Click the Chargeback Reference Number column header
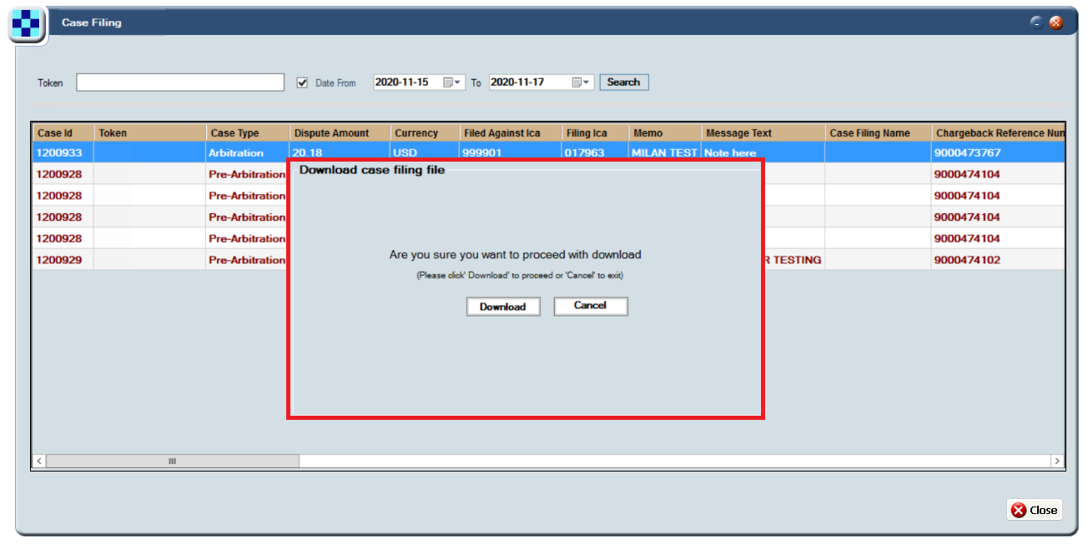Image resolution: width=1088 pixels, height=544 pixels. 999,133
